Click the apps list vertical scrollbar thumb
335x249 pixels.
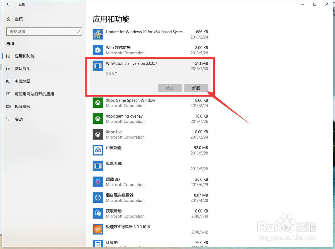pyautogui.click(x=332, y=190)
